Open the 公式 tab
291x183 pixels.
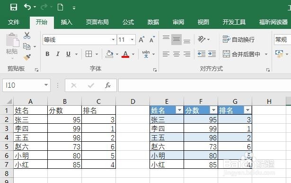point(128,22)
